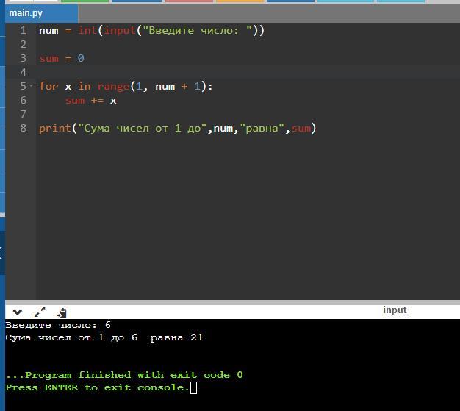
Task: Minimize console with the chevron-down icon
Action: (x=18, y=312)
